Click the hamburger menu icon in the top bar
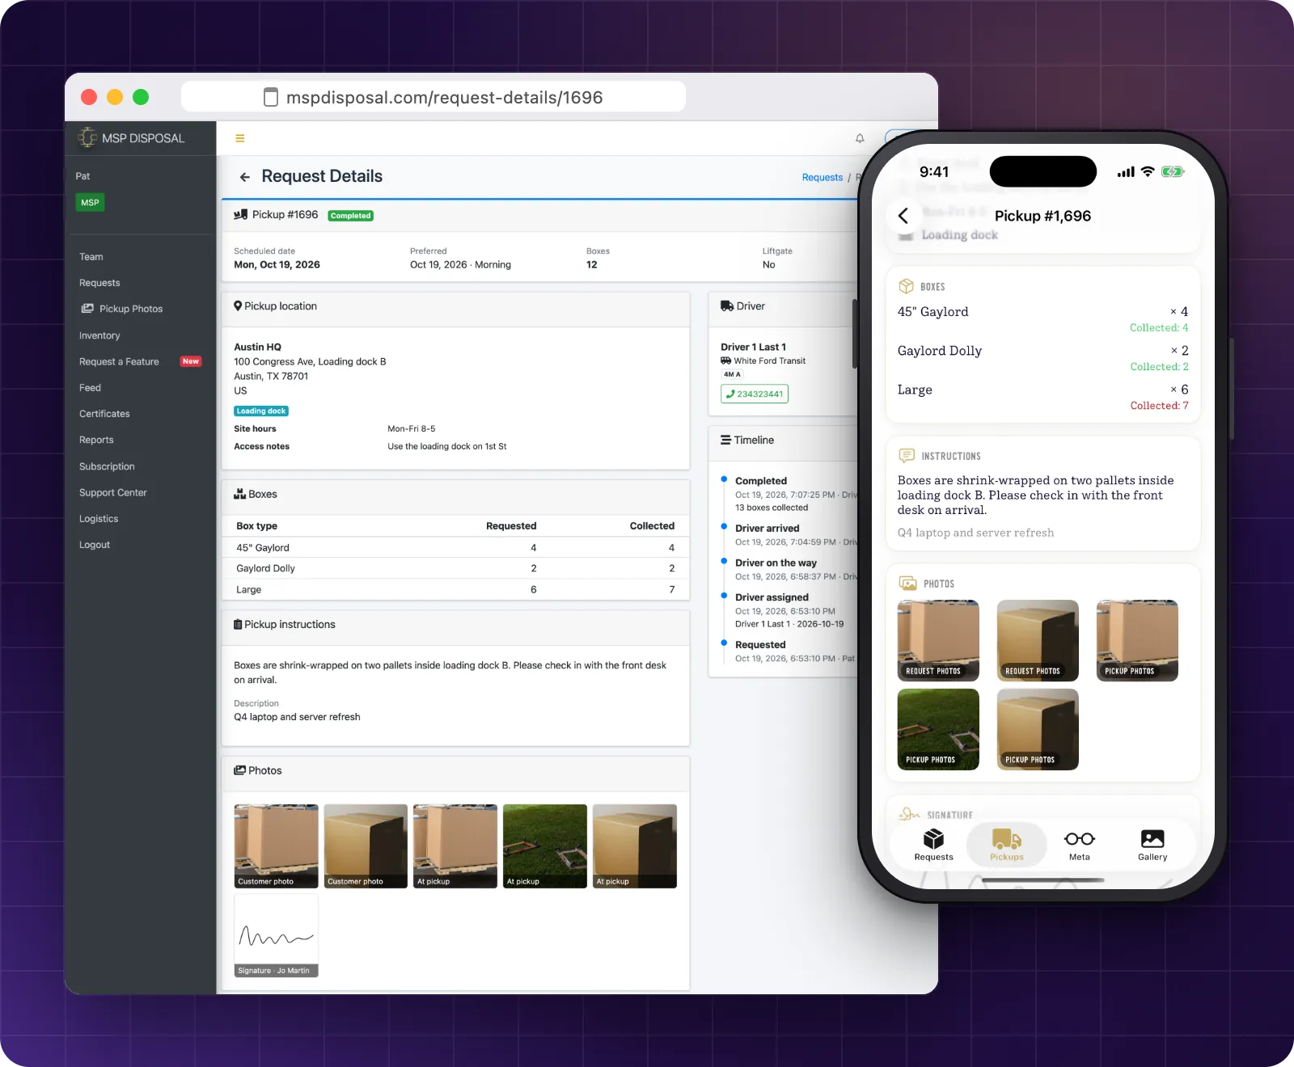 (239, 138)
